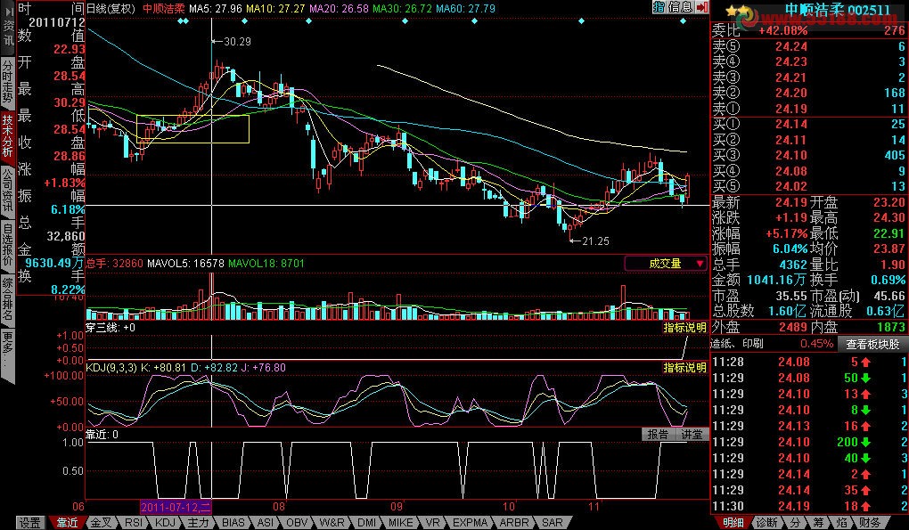
Task: Select the EXPMA indicator tab
Action: pyautogui.click(x=470, y=523)
